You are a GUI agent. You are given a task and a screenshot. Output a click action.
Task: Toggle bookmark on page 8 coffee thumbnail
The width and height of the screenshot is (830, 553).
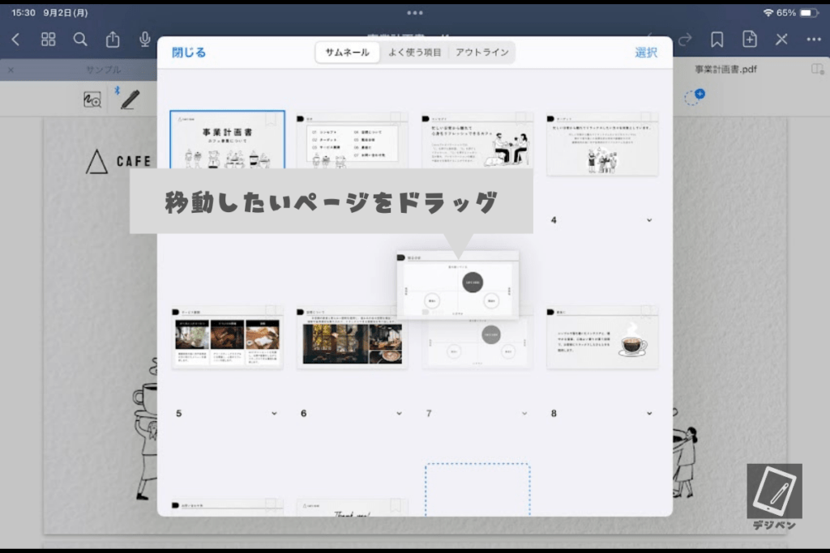[645, 312]
